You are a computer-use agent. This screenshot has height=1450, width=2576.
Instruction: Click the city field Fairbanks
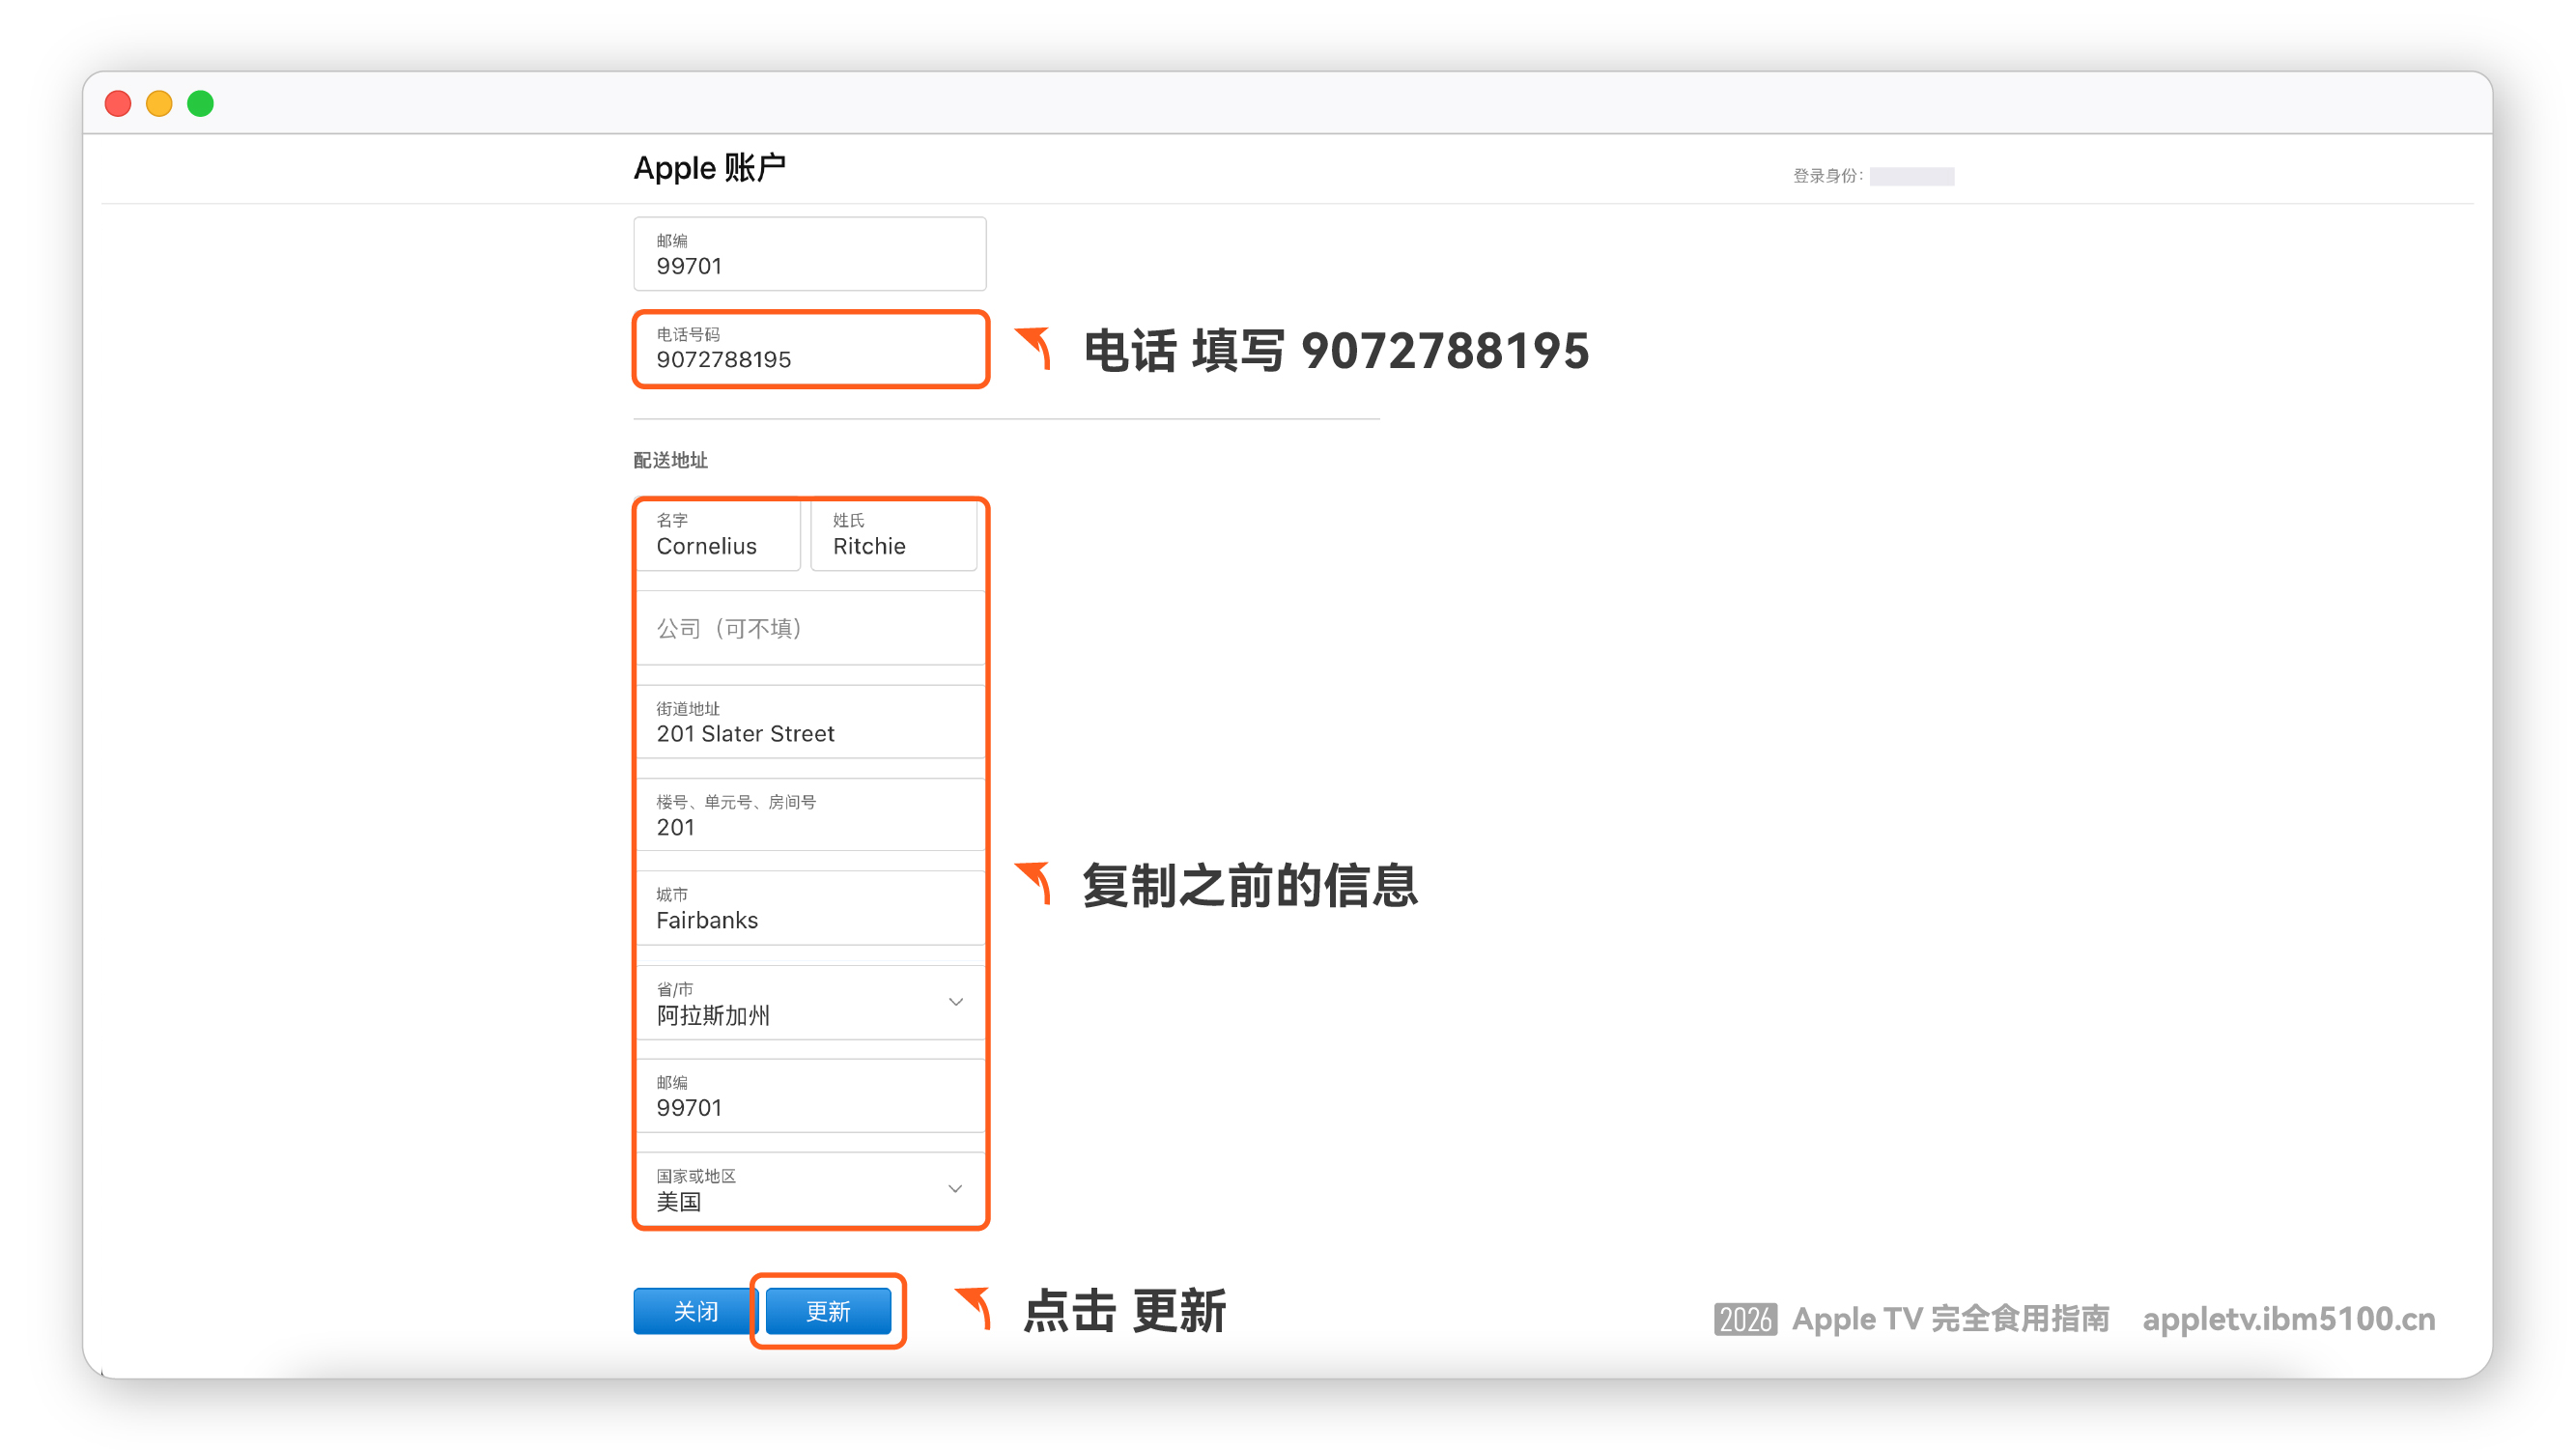(x=810, y=909)
